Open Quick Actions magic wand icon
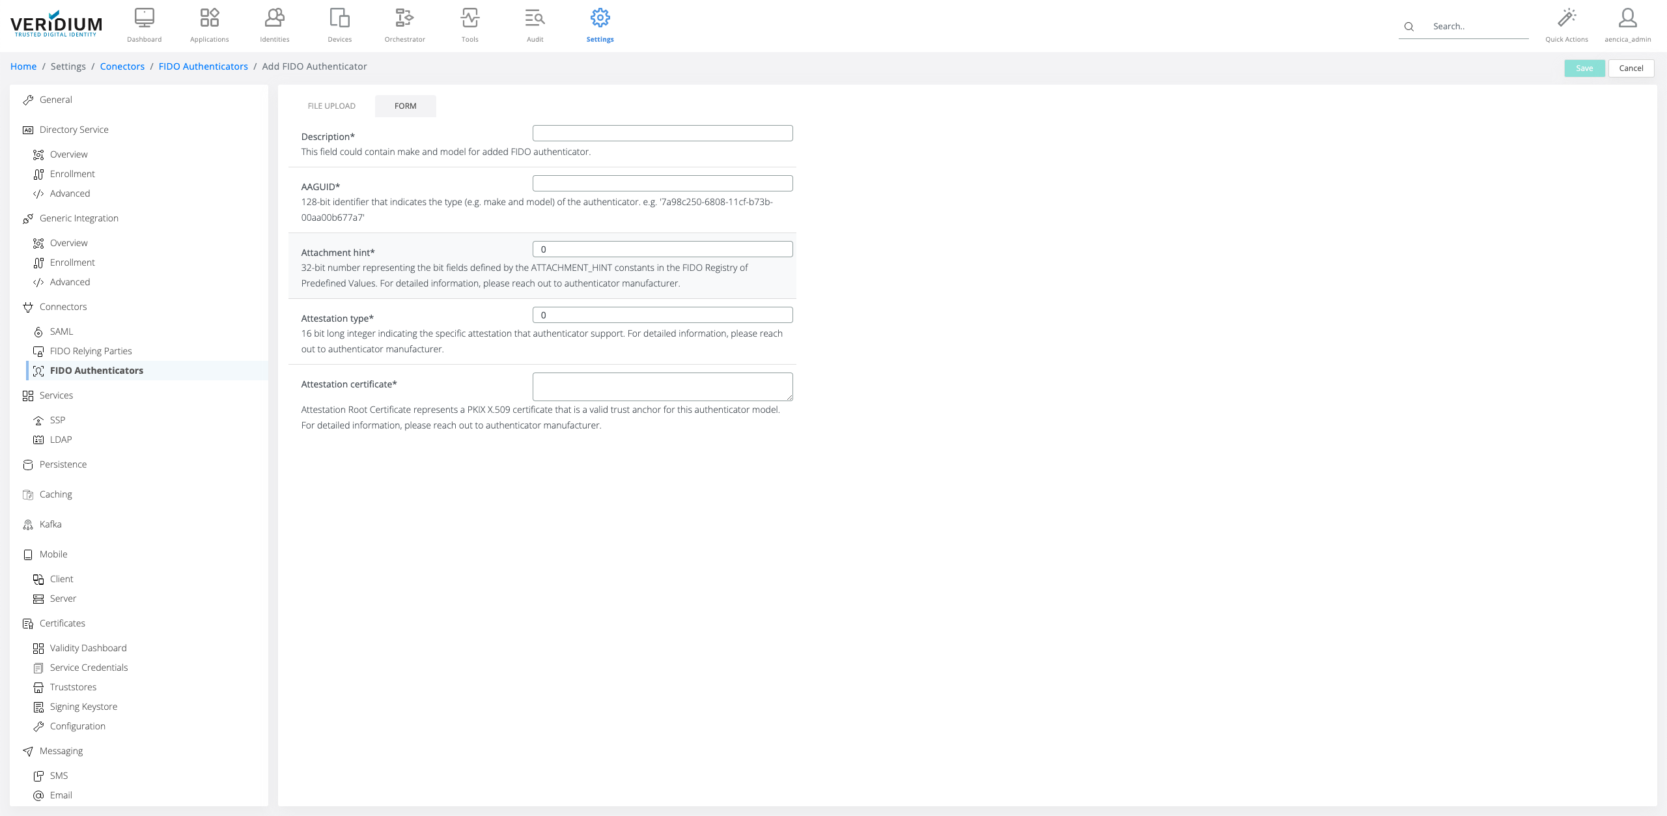 point(1566,18)
